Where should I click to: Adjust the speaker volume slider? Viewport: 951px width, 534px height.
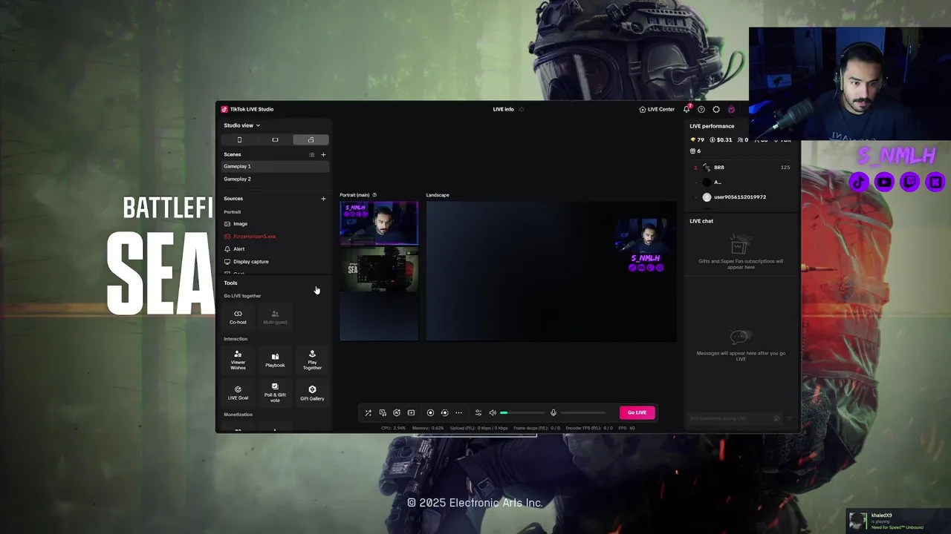click(x=522, y=412)
